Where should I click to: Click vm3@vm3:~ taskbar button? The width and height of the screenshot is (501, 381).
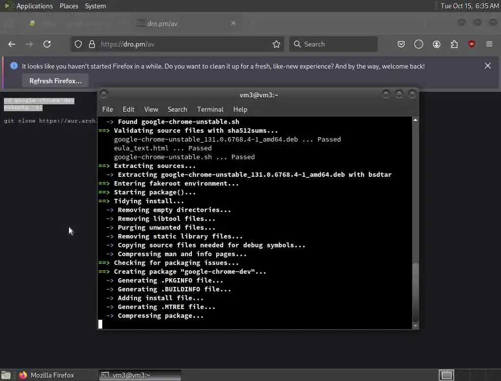[140, 375]
